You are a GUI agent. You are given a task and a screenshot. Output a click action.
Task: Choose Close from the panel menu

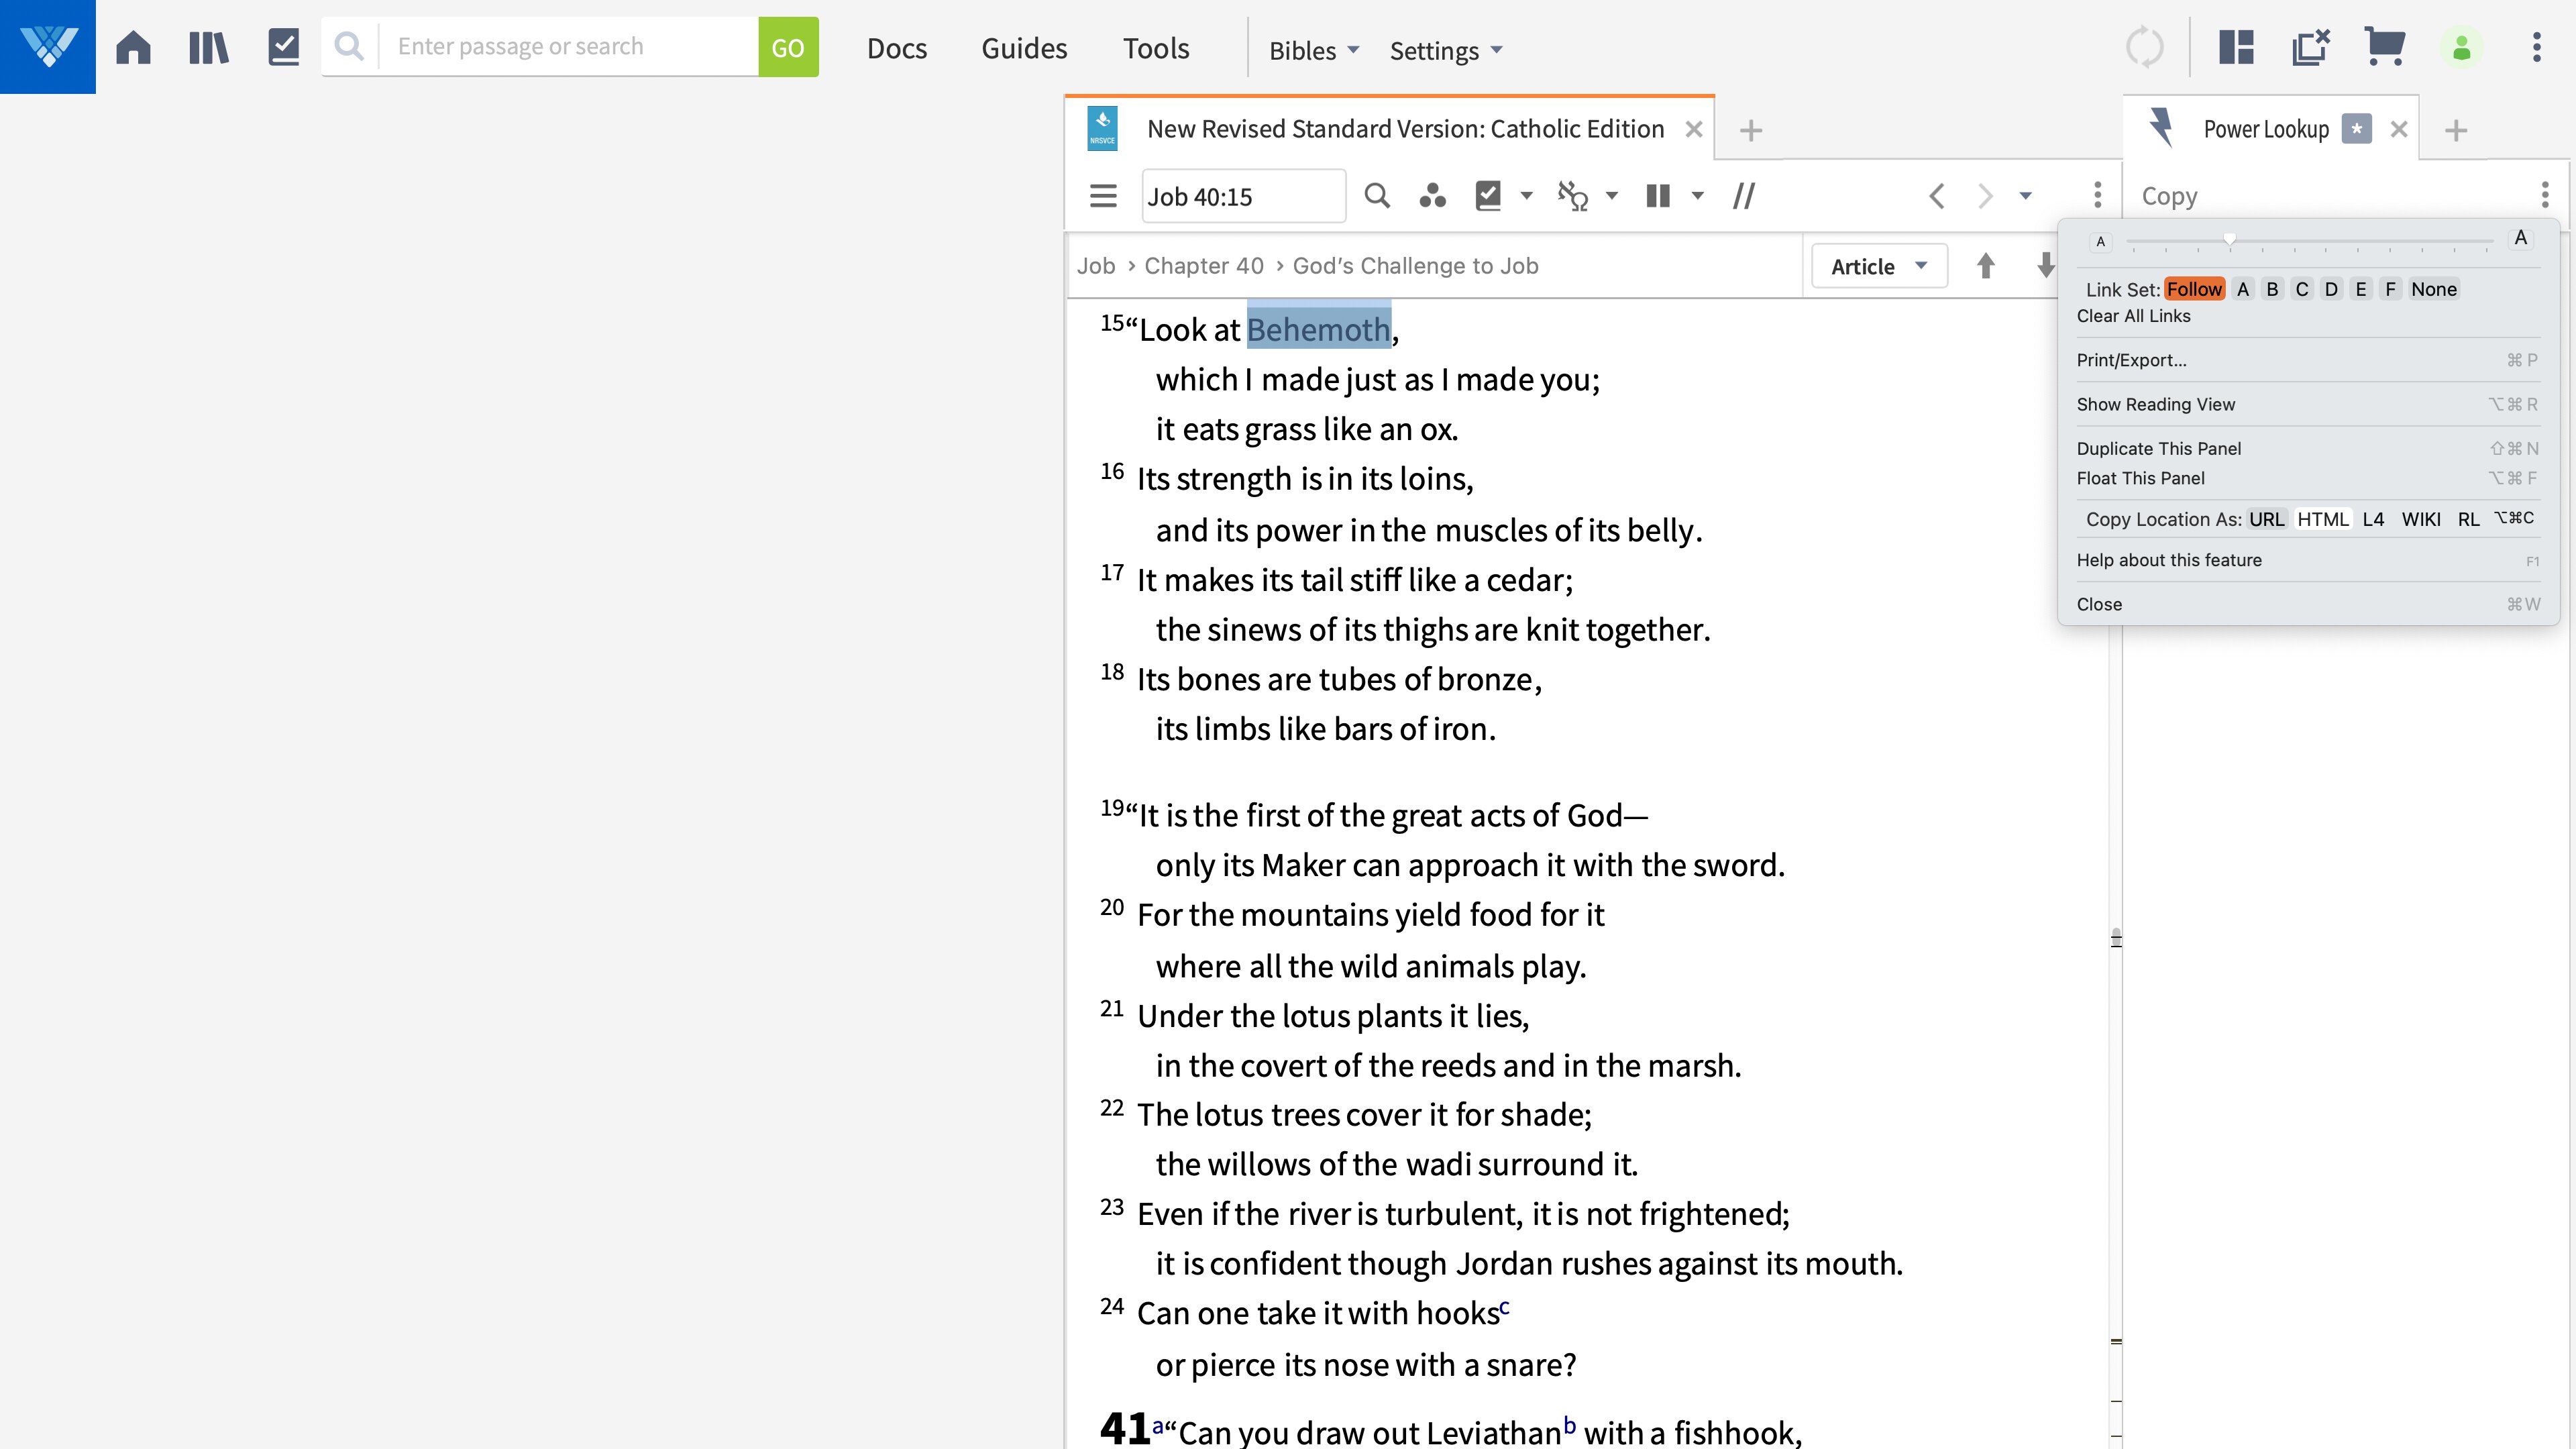[x=2308, y=604]
